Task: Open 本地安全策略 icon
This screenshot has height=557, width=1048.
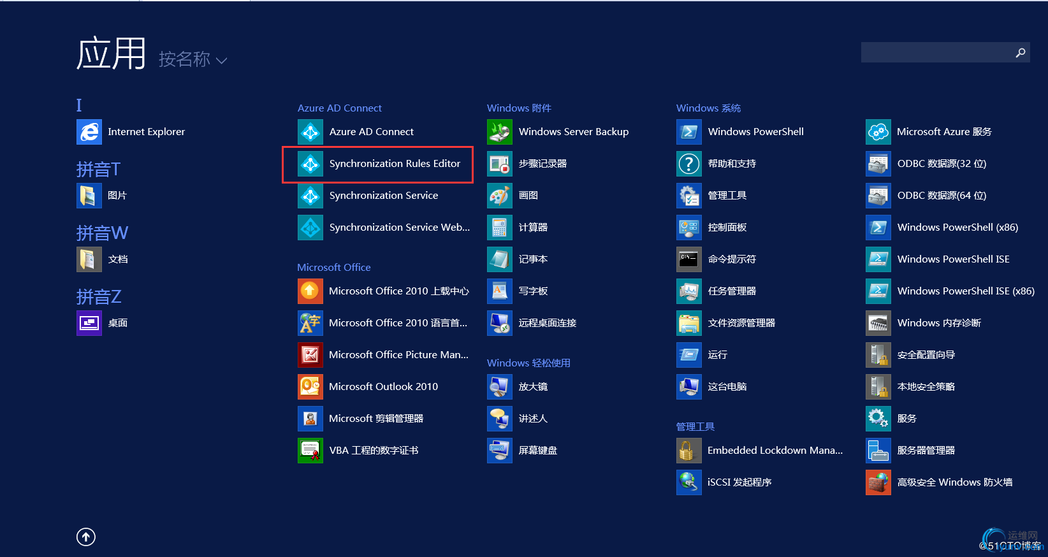Action: point(878,387)
